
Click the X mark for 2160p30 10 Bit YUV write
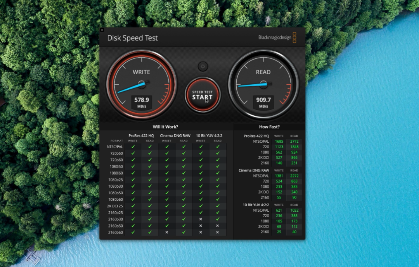coord(201,219)
